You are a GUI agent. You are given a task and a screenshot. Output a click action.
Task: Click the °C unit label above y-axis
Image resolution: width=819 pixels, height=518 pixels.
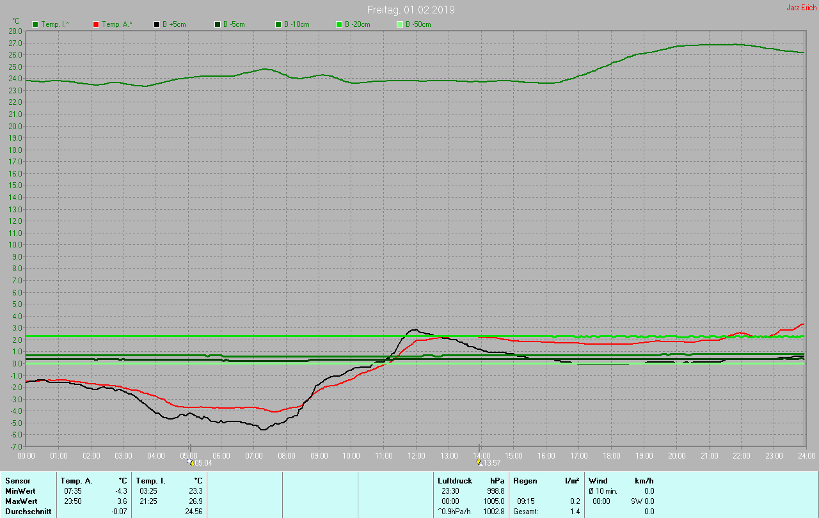(17, 21)
